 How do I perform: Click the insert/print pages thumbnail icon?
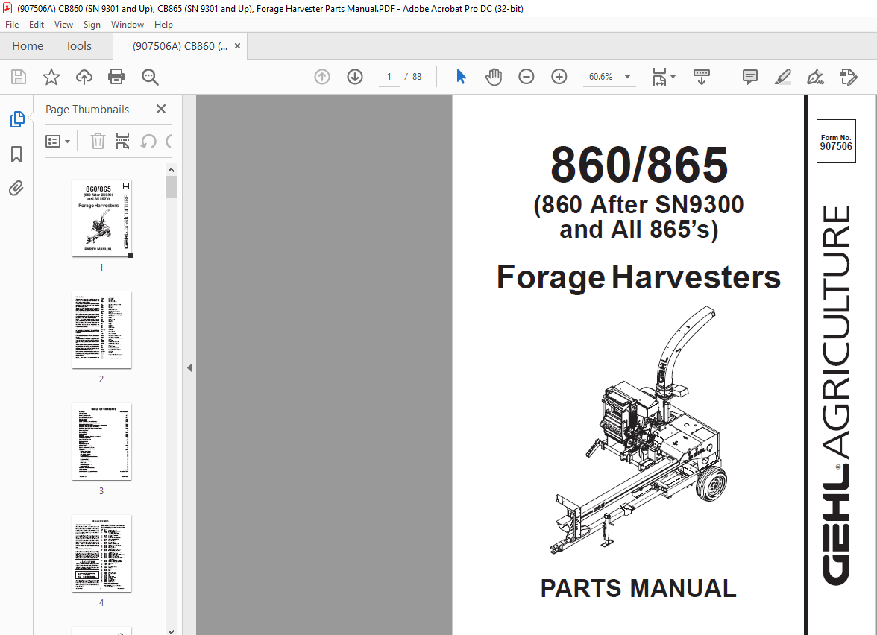[x=122, y=142]
